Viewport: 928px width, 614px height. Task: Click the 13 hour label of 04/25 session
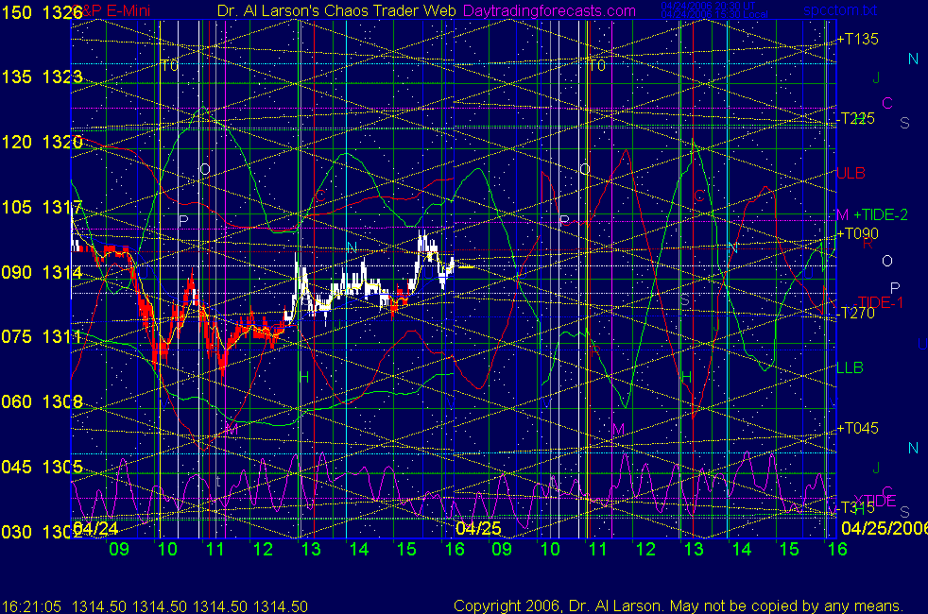[694, 549]
